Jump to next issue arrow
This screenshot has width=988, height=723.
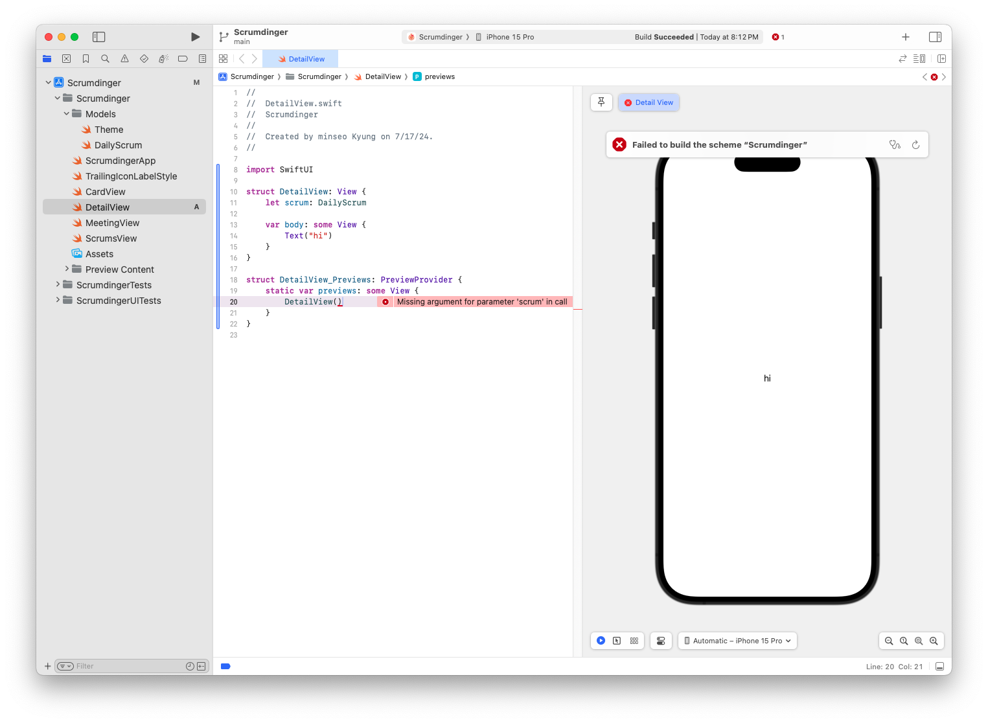tap(944, 76)
